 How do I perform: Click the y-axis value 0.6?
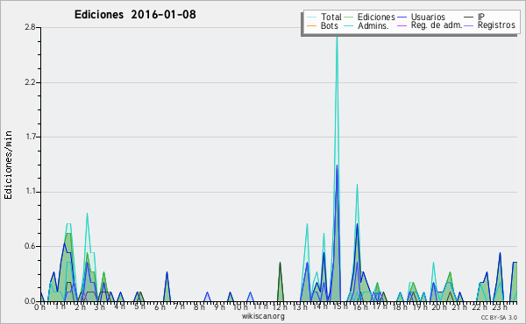(30, 246)
